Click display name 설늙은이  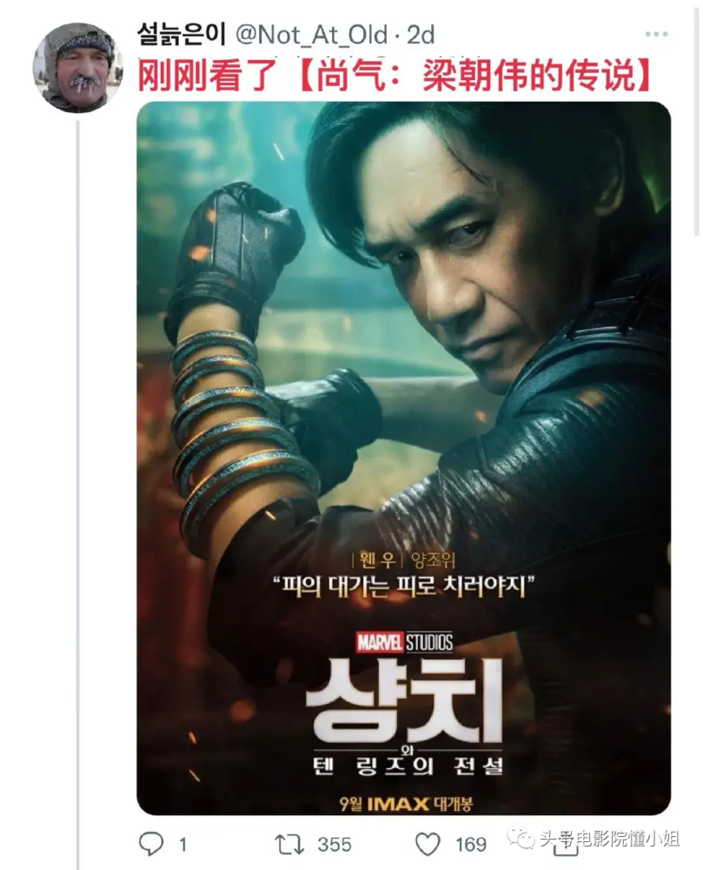tap(182, 35)
